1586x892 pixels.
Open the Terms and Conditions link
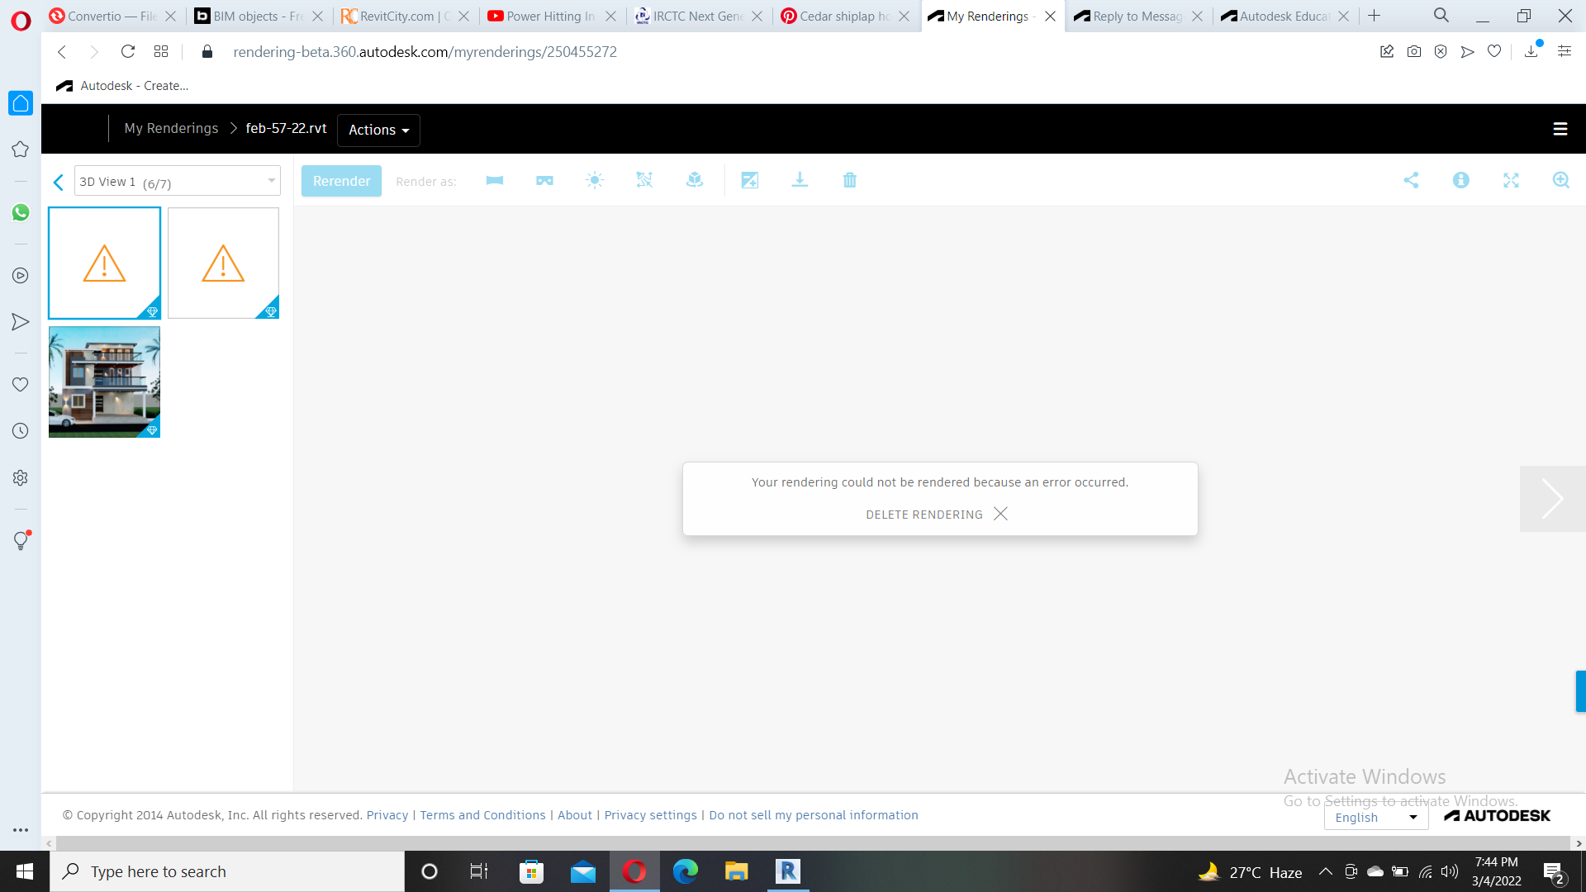pos(482,814)
